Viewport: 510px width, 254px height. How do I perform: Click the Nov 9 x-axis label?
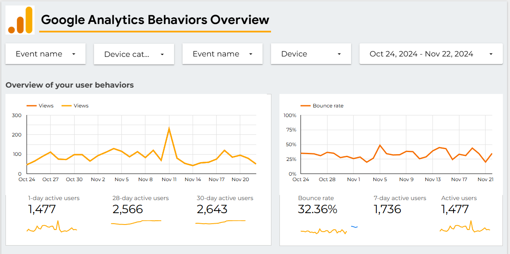pos(406,179)
